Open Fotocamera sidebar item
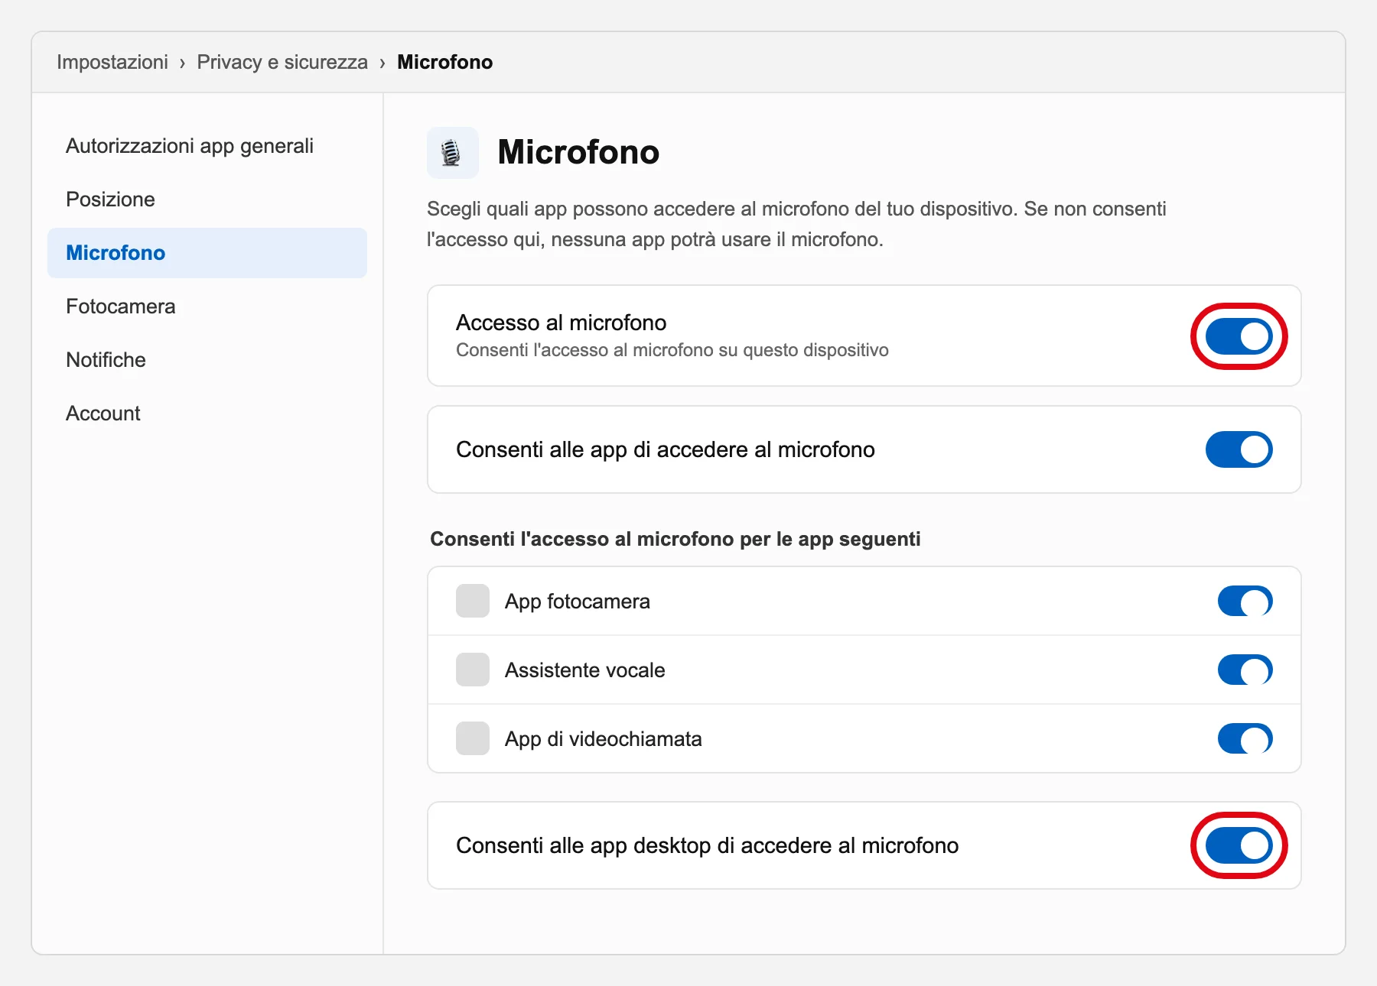The image size is (1377, 986). tap(207, 307)
